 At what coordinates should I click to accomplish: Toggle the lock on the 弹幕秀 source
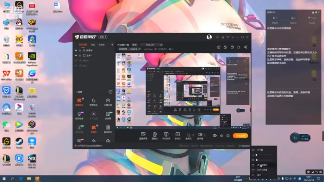coord(80,50)
